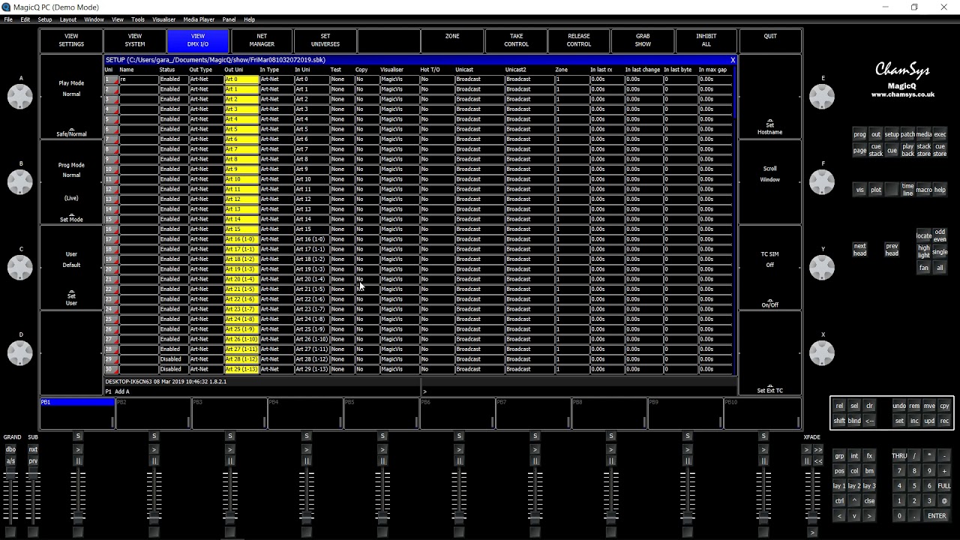Click the prog window button
The height and width of the screenshot is (540, 960).
(859, 134)
